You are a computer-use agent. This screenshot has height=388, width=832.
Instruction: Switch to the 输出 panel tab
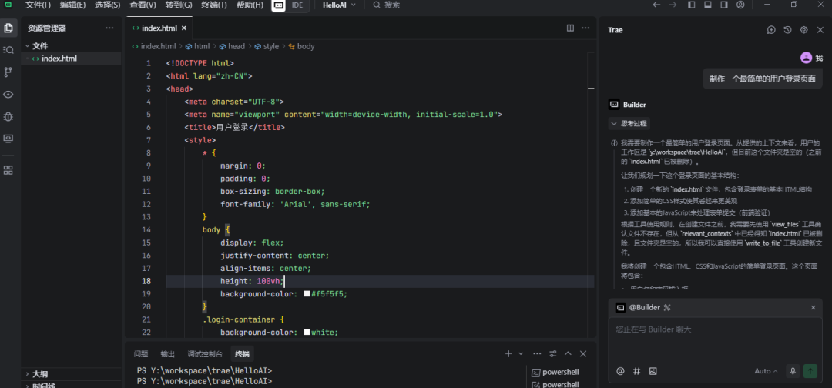(x=168, y=353)
